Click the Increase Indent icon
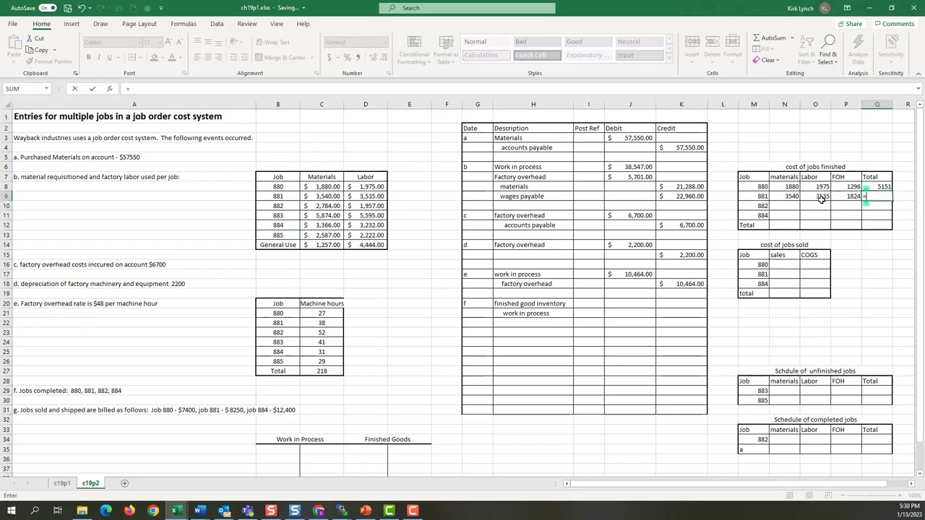 [244, 58]
